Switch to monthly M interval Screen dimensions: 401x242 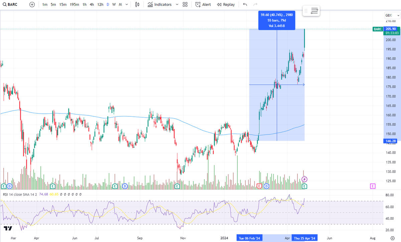(x=120, y=5)
